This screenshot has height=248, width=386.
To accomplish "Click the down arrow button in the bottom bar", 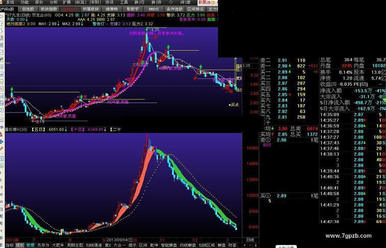I will coord(256,245).
